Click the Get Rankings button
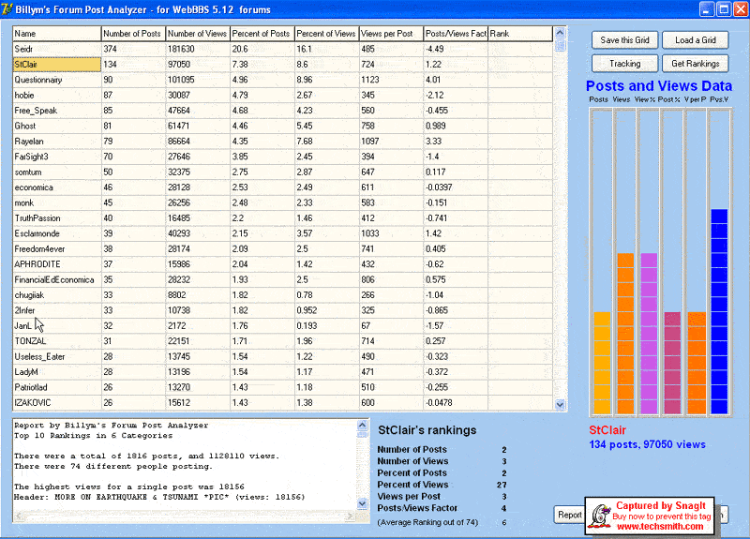This screenshot has height=539, width=750. pyautogui.click(x=695, y=64)
